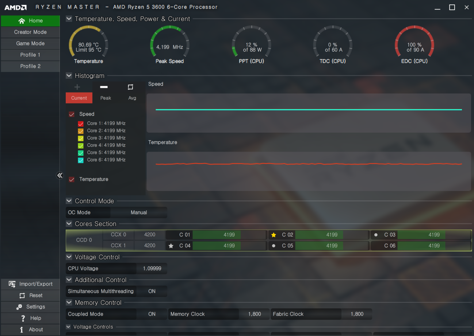Toggle Core 6 speed checkbox
The height and width of the screenshot is (336, 474).
81,160
